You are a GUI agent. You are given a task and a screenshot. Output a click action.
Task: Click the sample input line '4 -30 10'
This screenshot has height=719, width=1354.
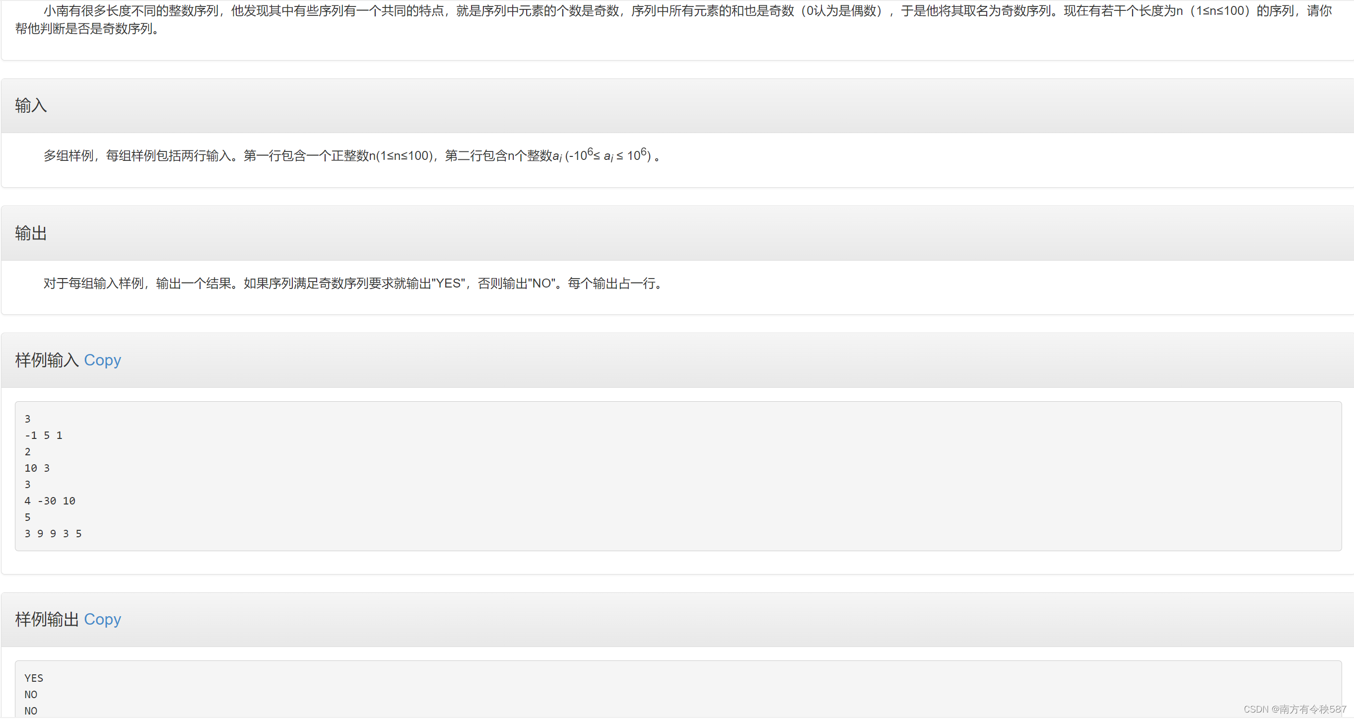tap(50, 501)
